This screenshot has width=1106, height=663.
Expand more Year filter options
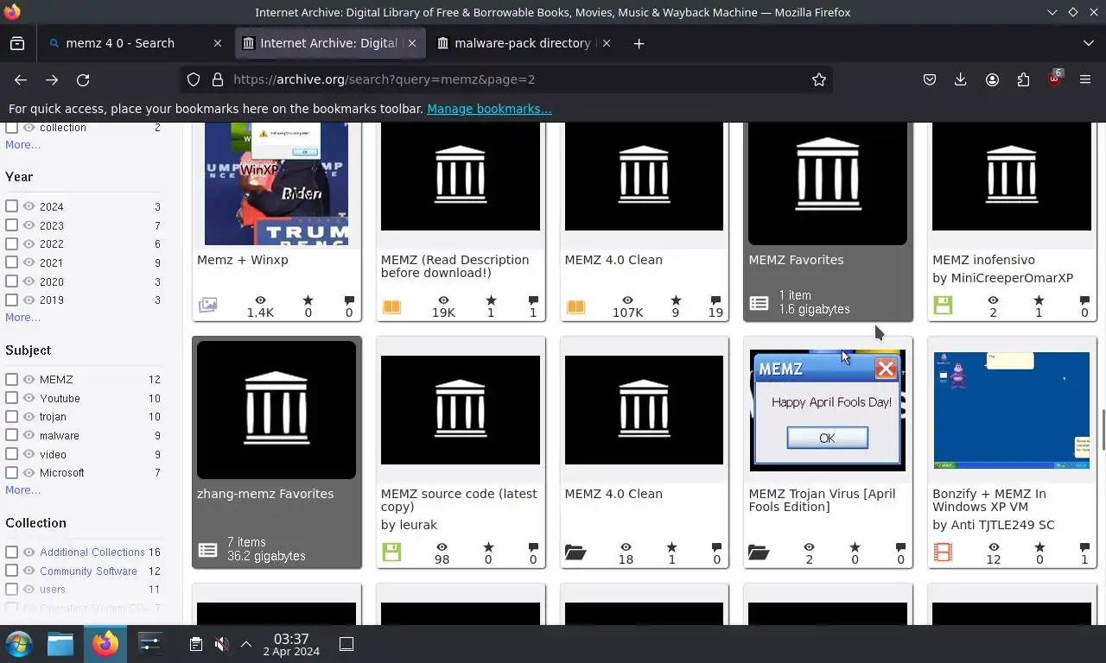(x=22, y=317)
